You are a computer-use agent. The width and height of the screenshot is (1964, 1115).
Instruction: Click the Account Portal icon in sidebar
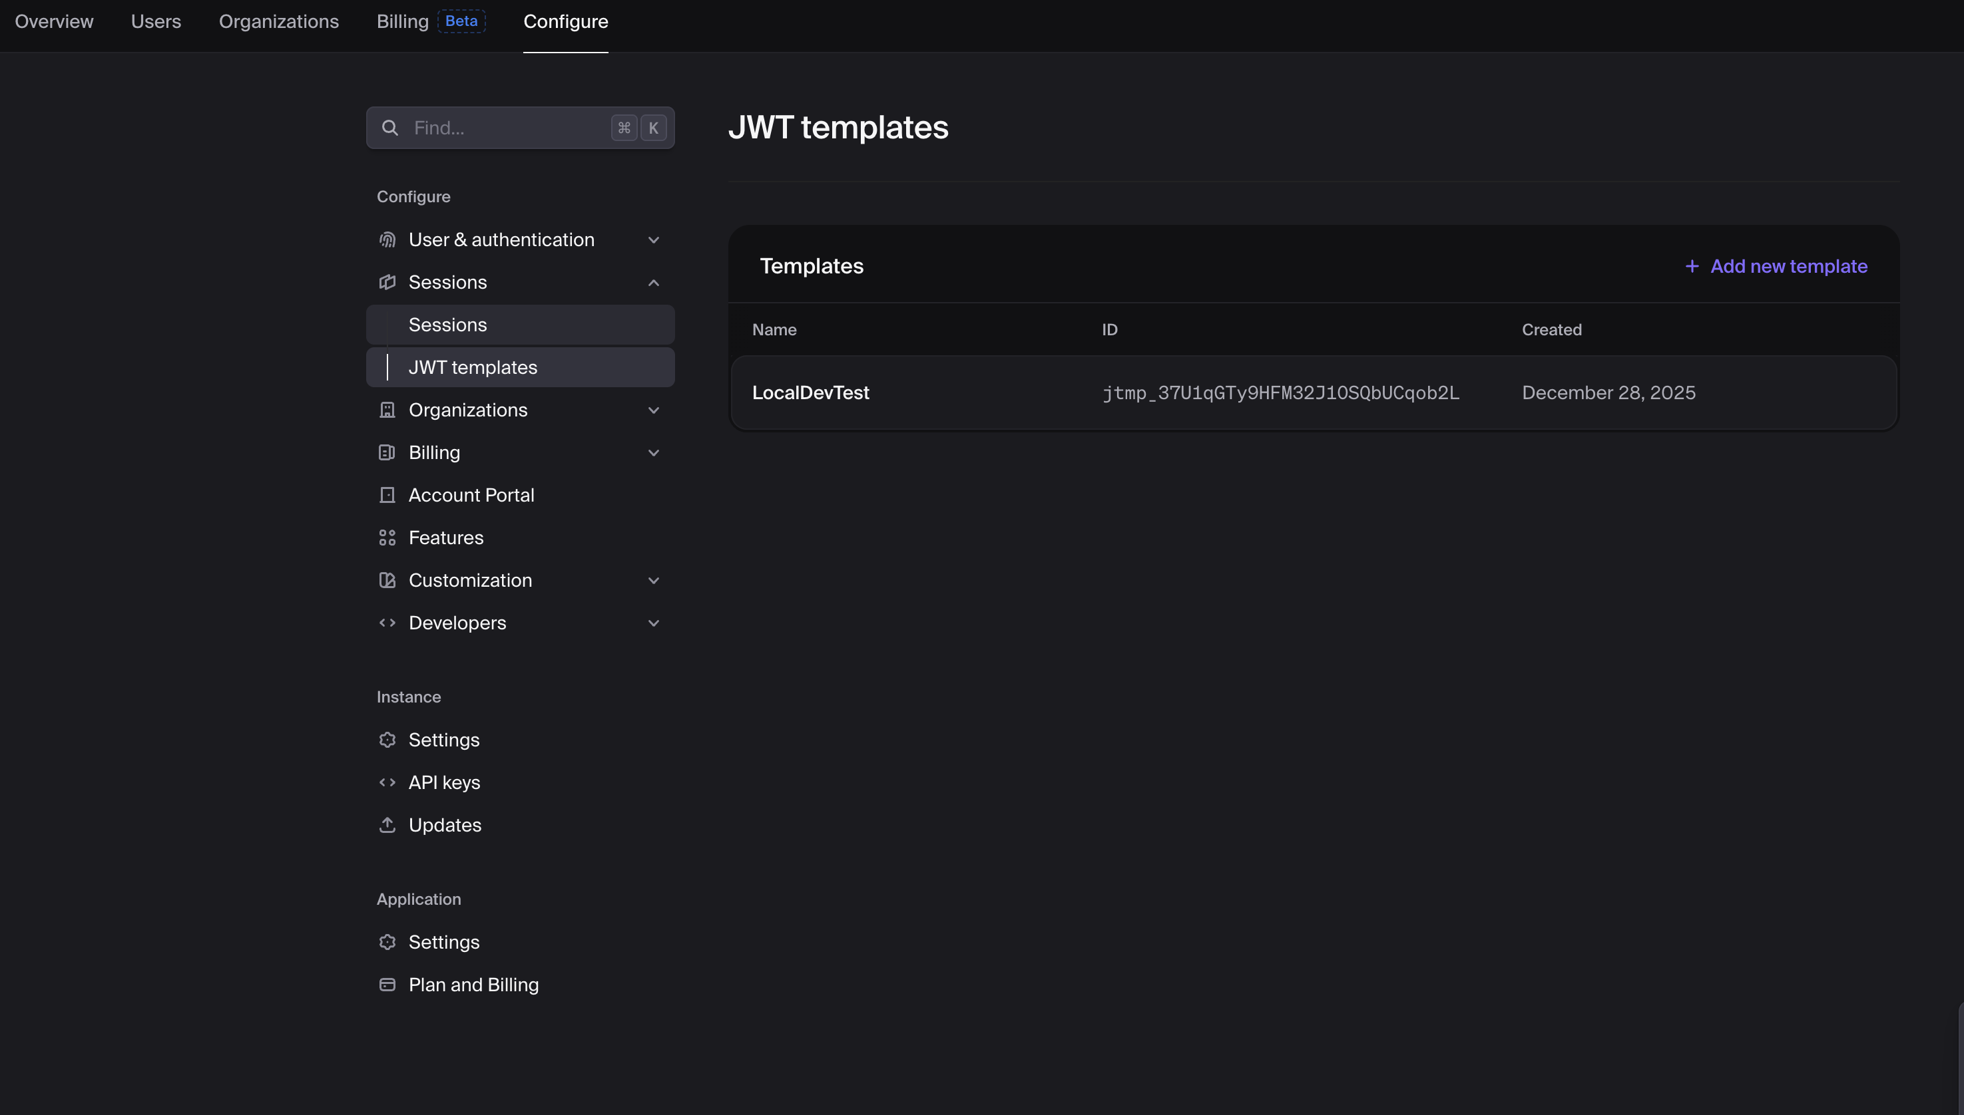click(387, 495)
